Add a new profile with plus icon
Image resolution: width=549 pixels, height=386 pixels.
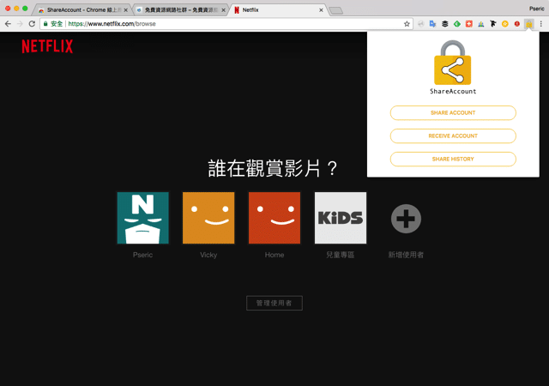click(406, 219)
